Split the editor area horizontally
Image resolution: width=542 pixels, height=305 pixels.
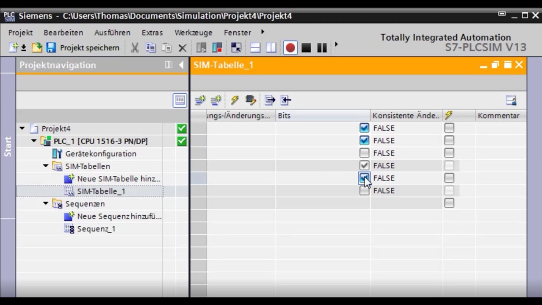click(255, 48)
